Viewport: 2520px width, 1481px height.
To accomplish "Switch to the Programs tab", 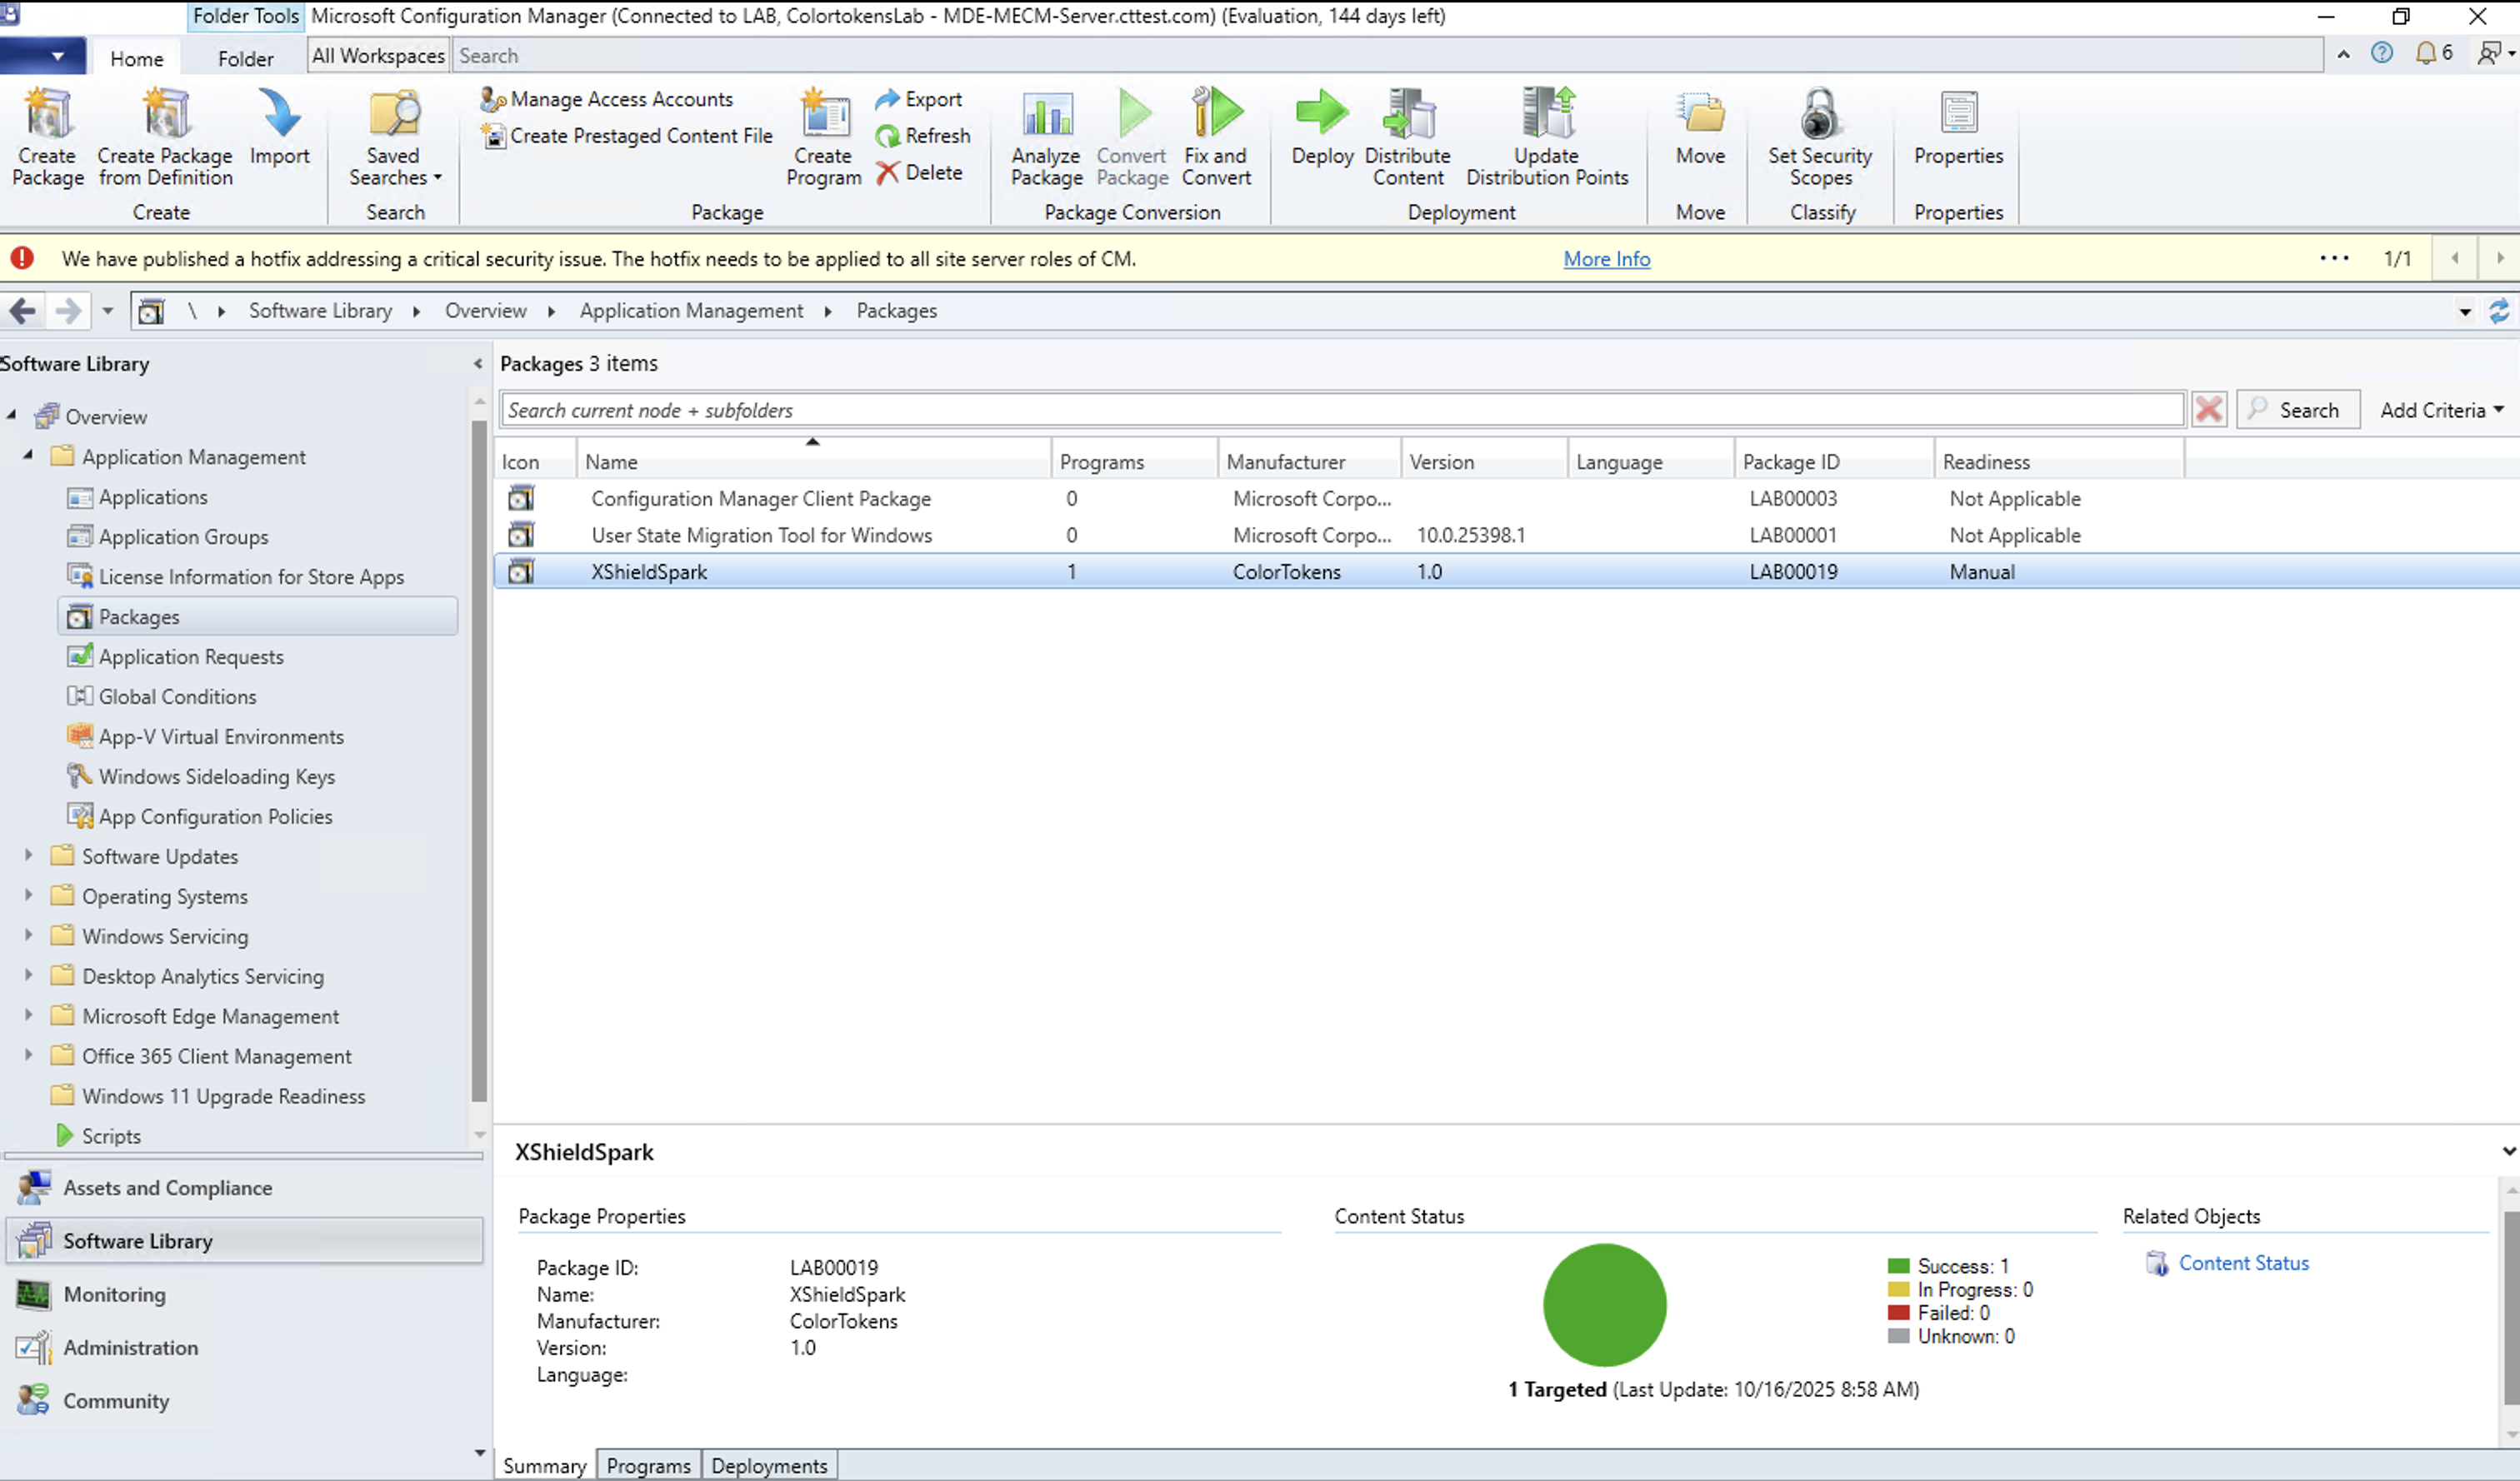I will [648, 1465].
